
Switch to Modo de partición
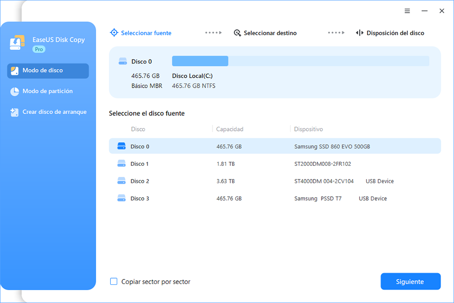pos(48,92)
